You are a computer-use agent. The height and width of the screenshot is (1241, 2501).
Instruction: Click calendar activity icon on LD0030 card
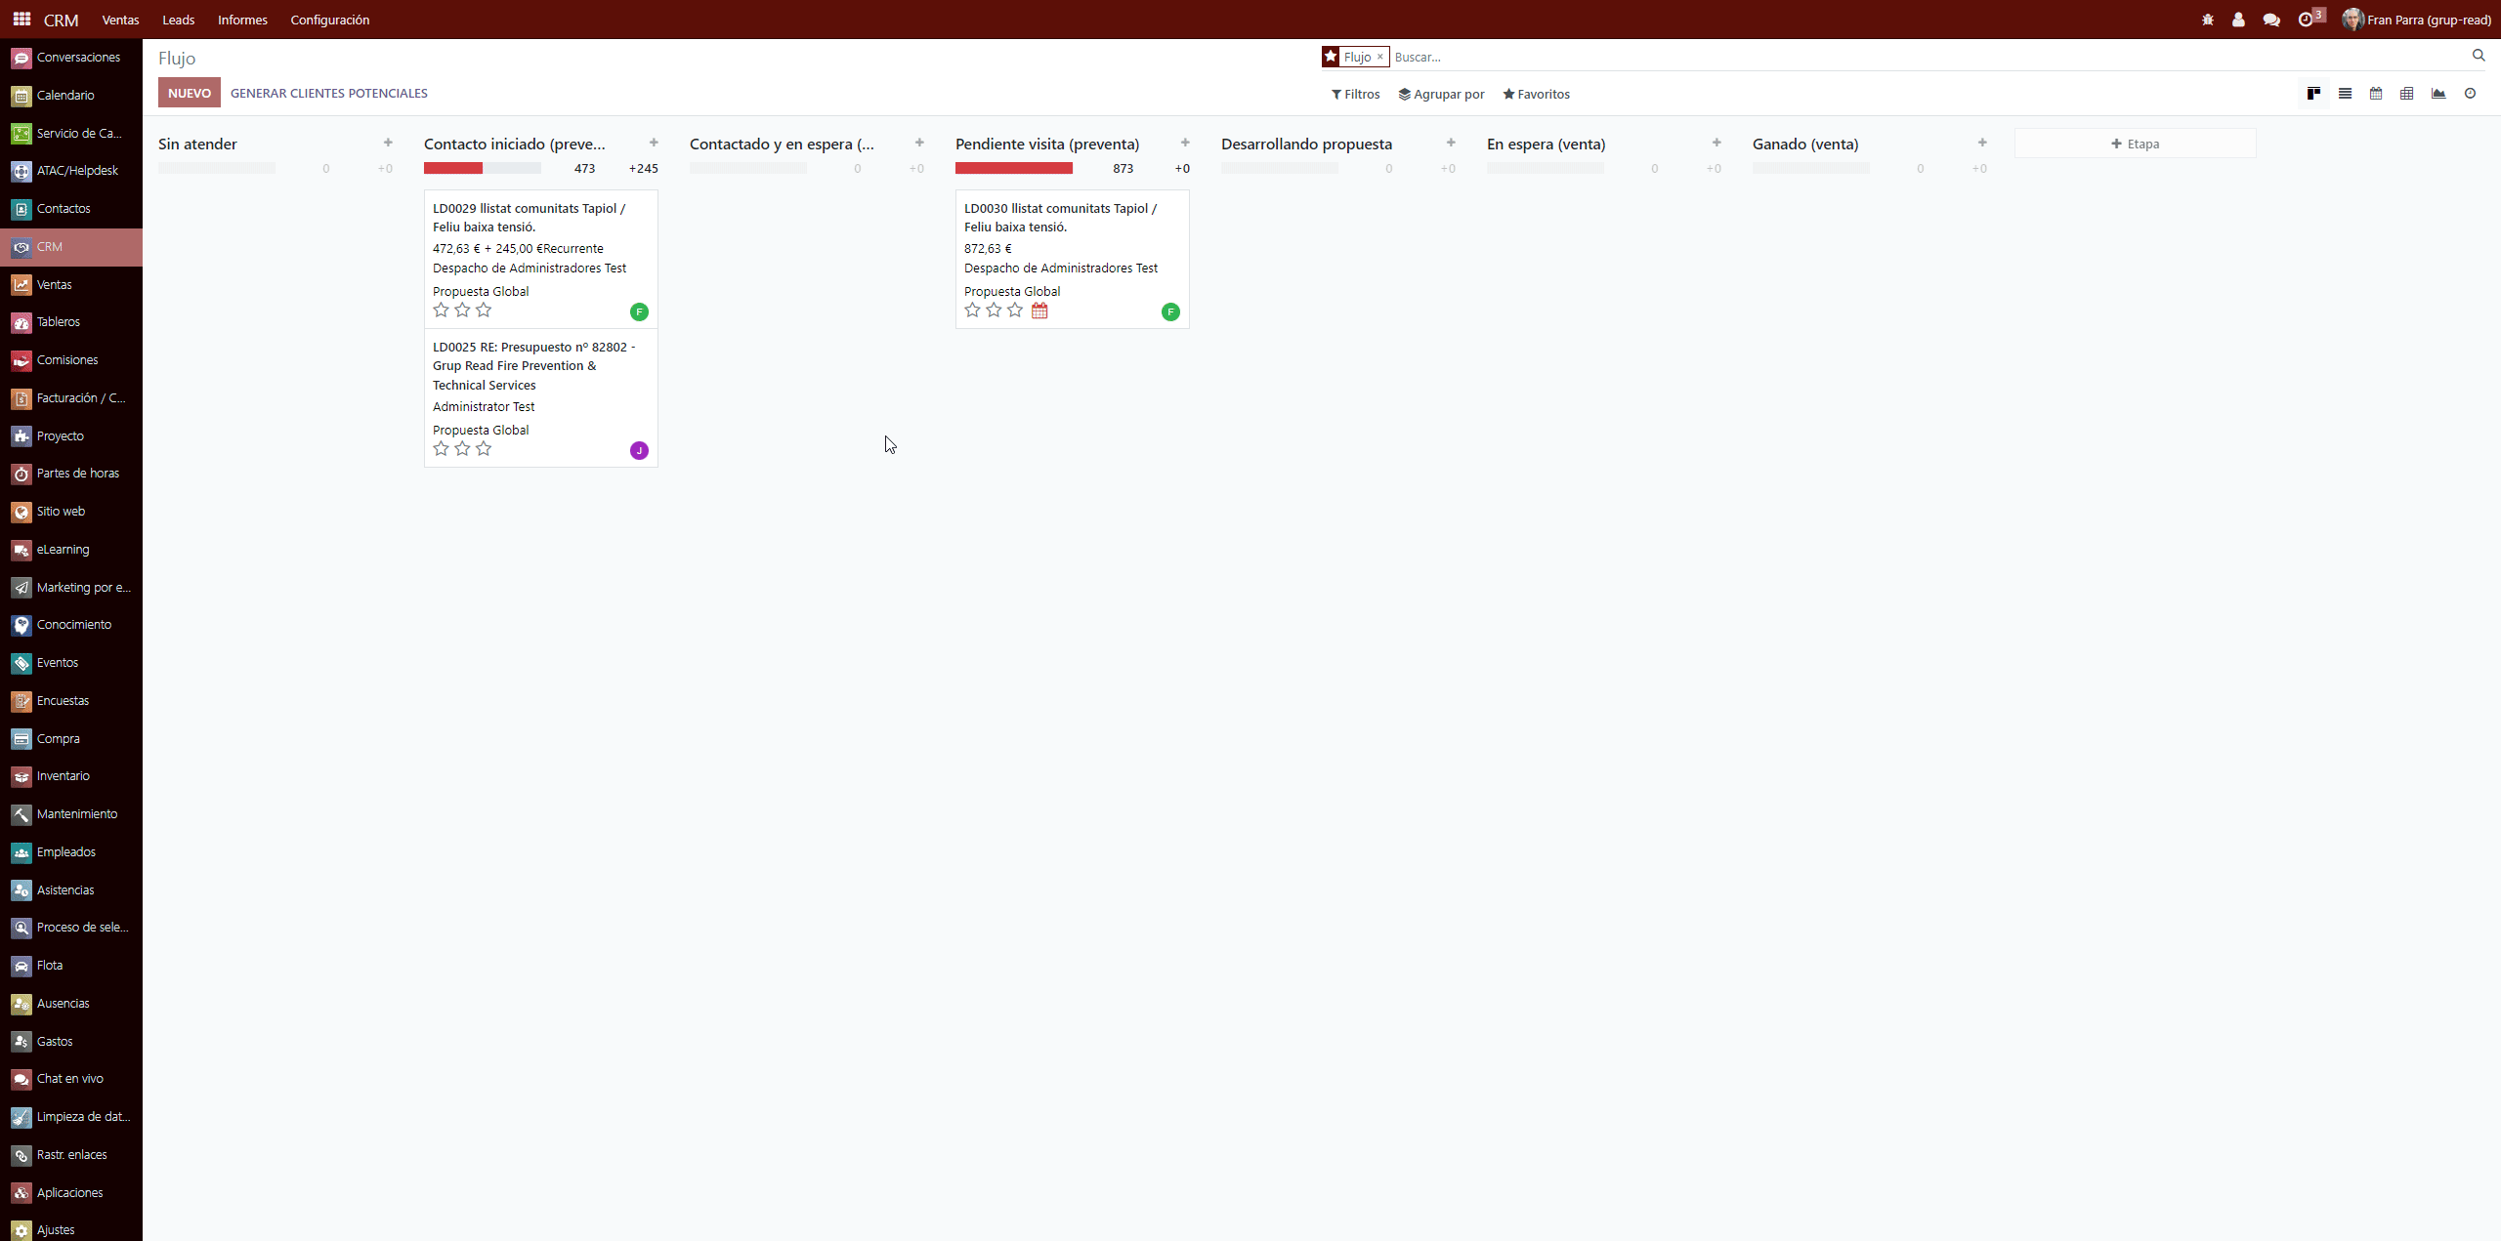coord(1039,310)
